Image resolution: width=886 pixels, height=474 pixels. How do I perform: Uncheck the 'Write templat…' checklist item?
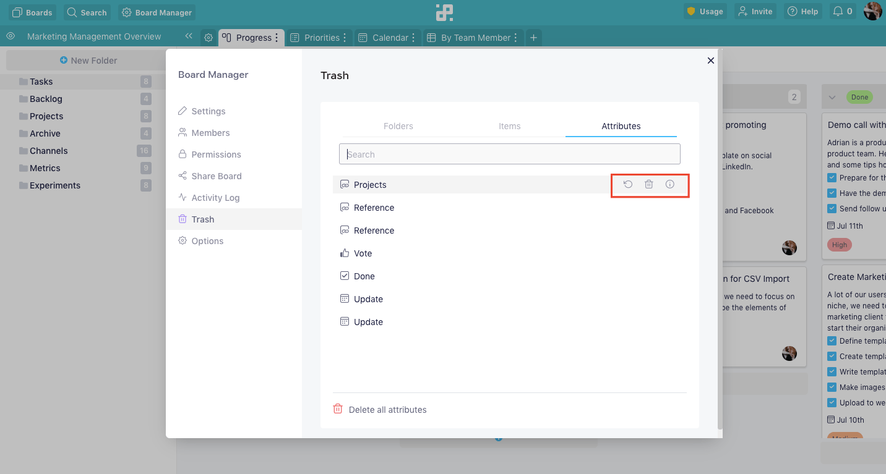(832, 372)
